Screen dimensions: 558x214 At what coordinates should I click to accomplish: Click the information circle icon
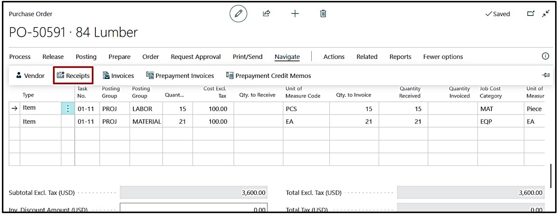tap(546, 57)
